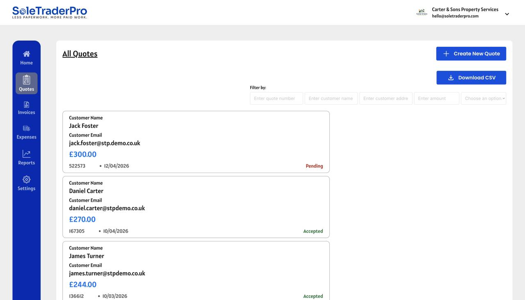Image resolution: width=525 pixels, height=300 pixels.
Task: Click the Home house icon
Action: tap(26, 54)
